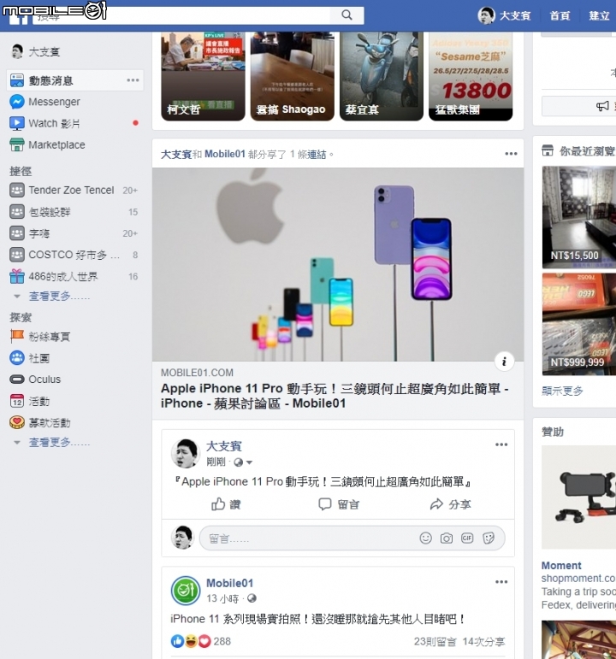Open options dots on shared link post
The width and height of the screenshot is (616, 659).
(511, 154)
